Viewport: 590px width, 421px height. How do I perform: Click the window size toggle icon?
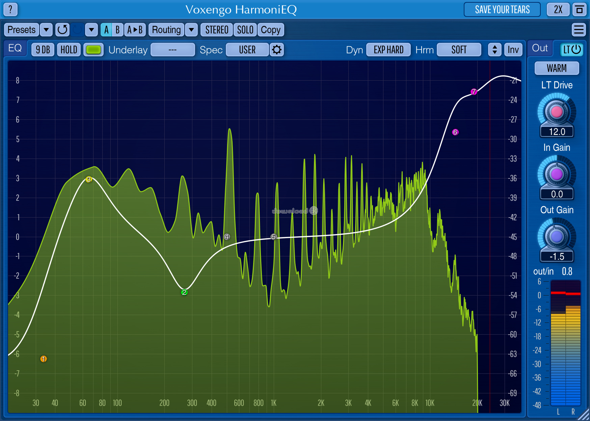[580, 9]
